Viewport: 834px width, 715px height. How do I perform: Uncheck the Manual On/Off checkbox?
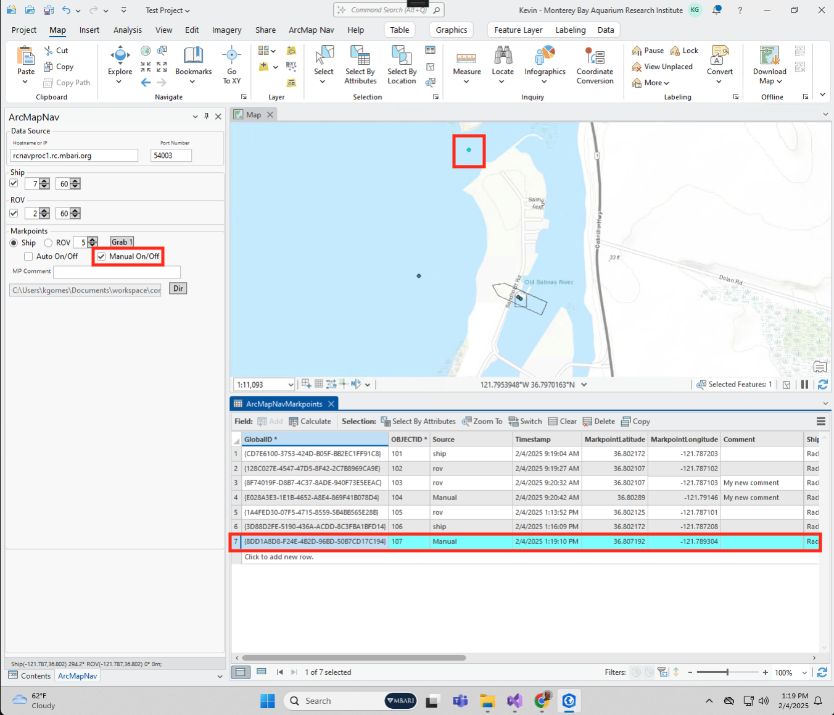(x=102, y=257)
